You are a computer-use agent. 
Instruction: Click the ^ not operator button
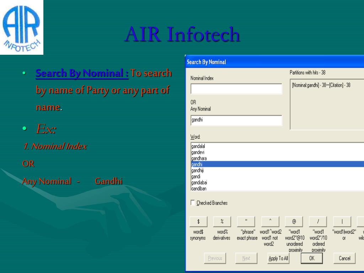[270, 221]
